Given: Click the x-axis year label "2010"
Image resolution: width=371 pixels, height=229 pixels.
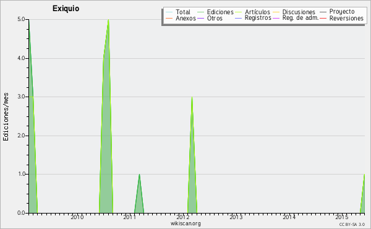Looking at the screenshot, I should tap(77, 217).
